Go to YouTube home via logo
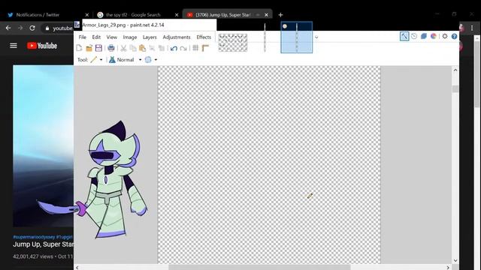Screen dimensions: 481x270 tap(42, 46)
